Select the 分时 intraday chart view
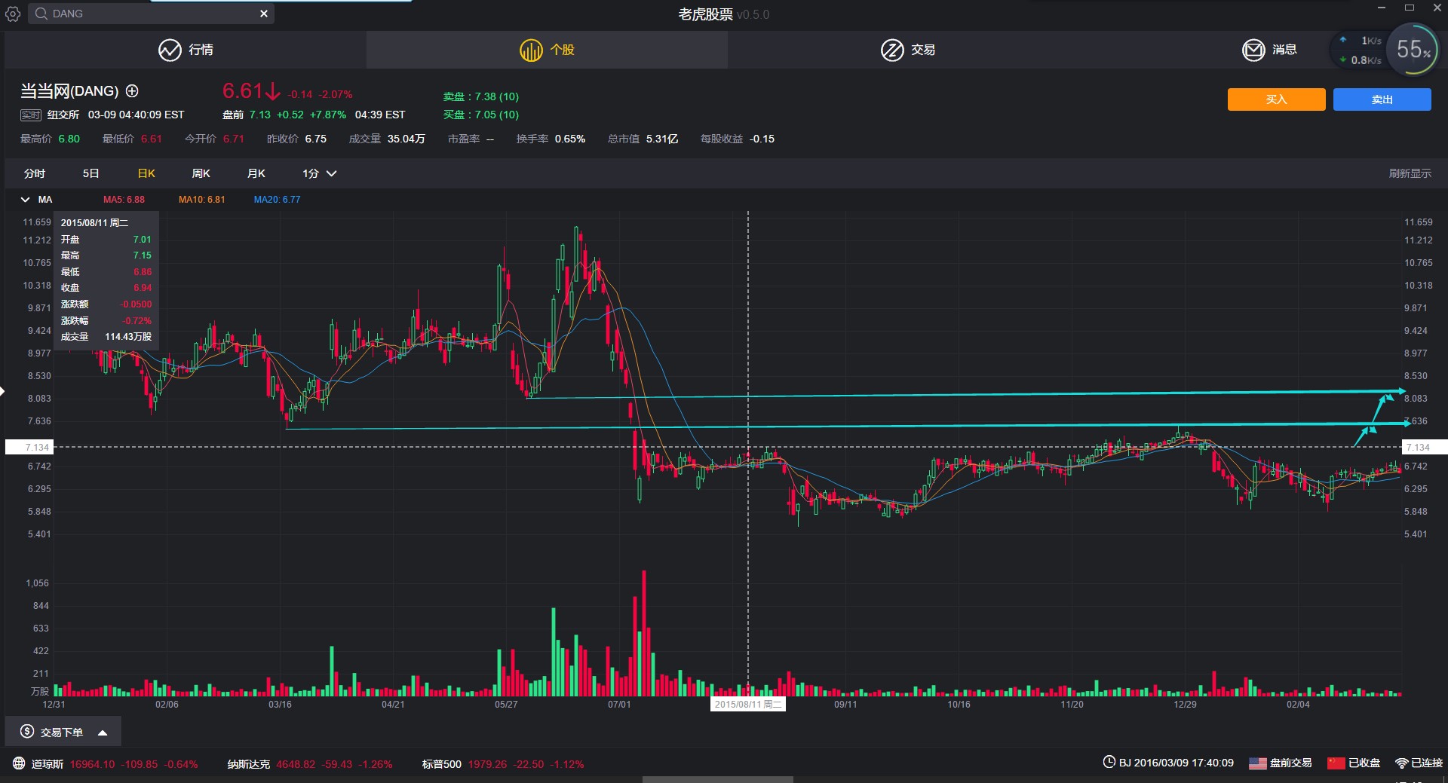This screenshot has height=783, width=1448. click(x=35, y=173)
